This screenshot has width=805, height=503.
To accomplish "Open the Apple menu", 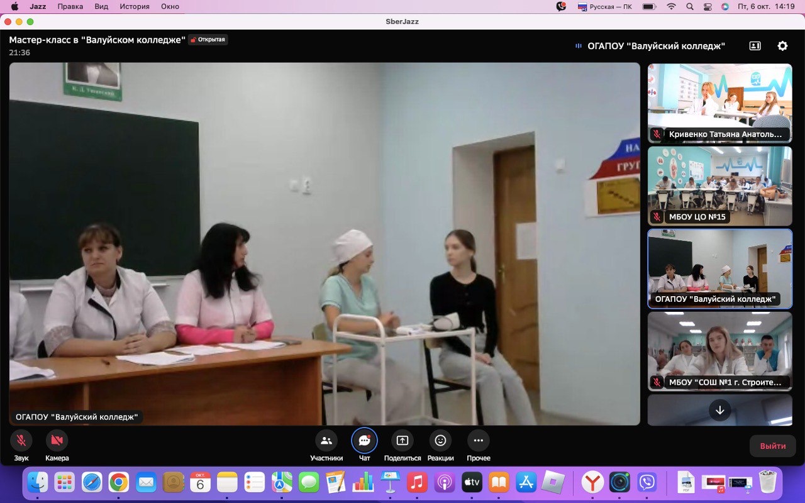I will pyautogui.click(x=14, y=6).
